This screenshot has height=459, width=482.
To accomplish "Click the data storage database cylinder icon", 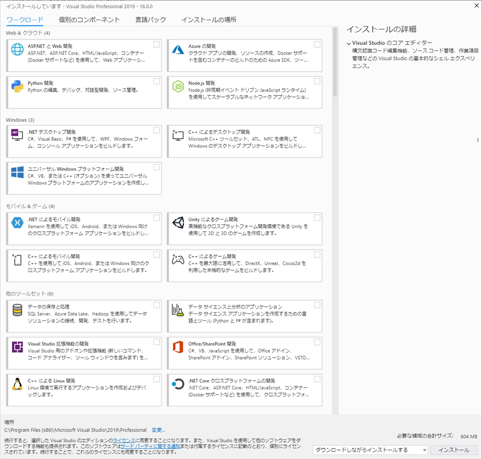I will click(17, 310).
